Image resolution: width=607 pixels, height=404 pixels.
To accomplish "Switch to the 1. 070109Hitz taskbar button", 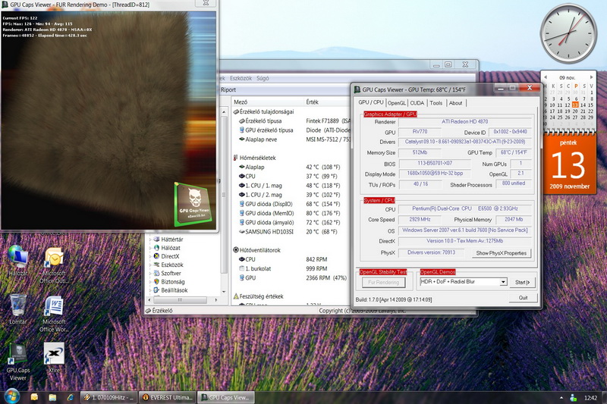I will [109, 397].
